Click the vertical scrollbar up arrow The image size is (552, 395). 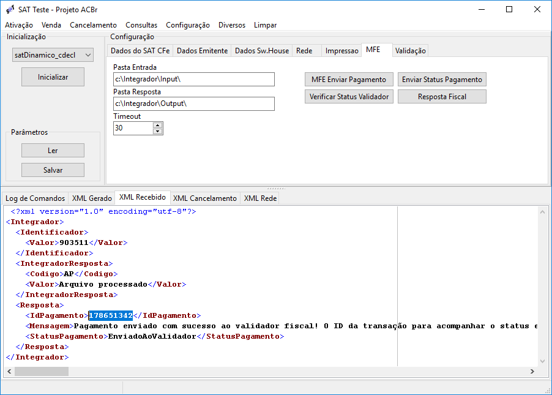pos(542,212)
